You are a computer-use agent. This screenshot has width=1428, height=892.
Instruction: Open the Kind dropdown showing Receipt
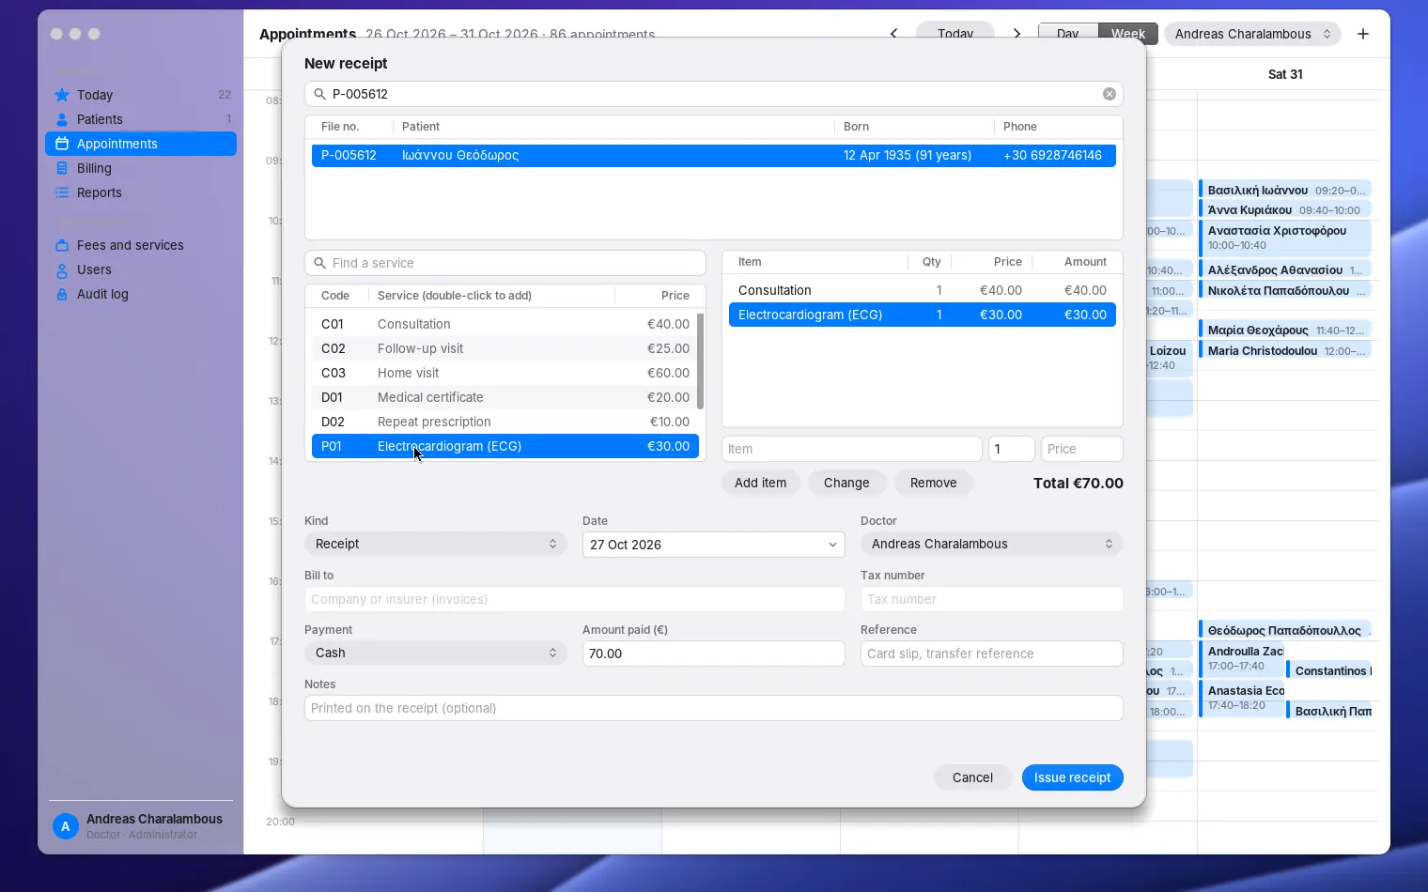tap(436, 544)
